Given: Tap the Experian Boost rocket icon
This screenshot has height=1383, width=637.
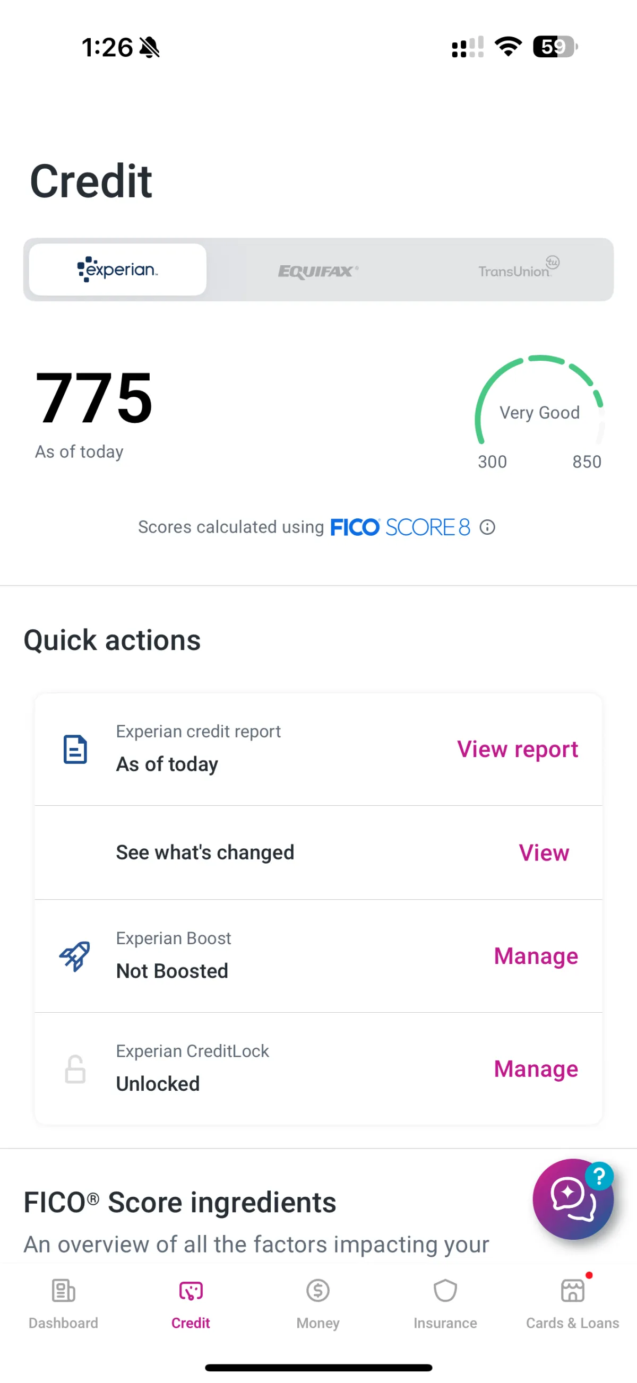Looking at the screenshot, I should click(x=75, y=955).
